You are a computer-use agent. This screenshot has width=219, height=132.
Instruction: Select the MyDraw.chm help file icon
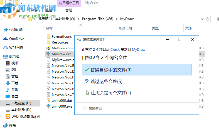[x=48, y=48]
